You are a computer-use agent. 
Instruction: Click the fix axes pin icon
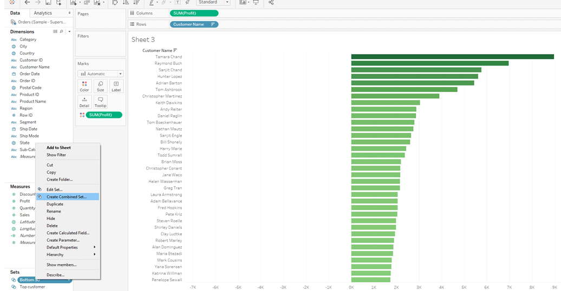coord(187,2)
